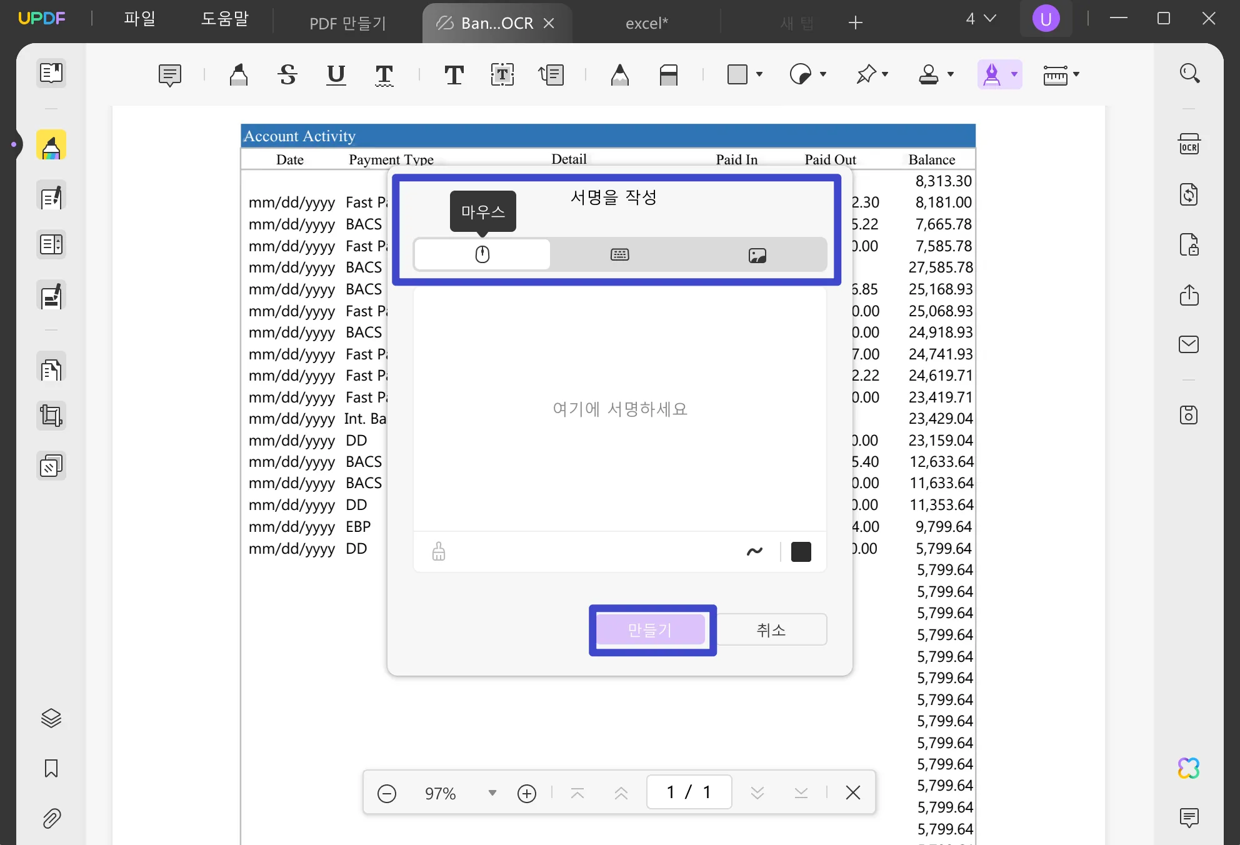Screen dimensions: 1240x845
Task: Select the sticker tool
Action: click(801, 74)
